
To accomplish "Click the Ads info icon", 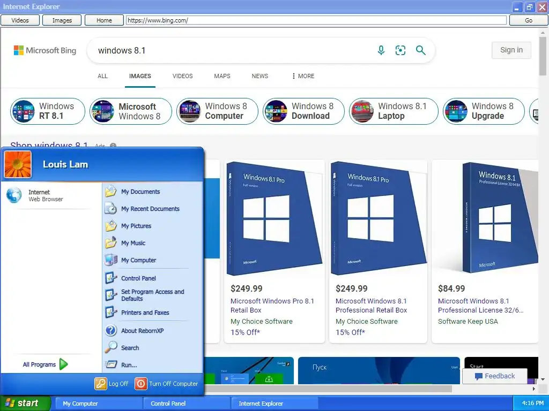I will tap(113, 146).
